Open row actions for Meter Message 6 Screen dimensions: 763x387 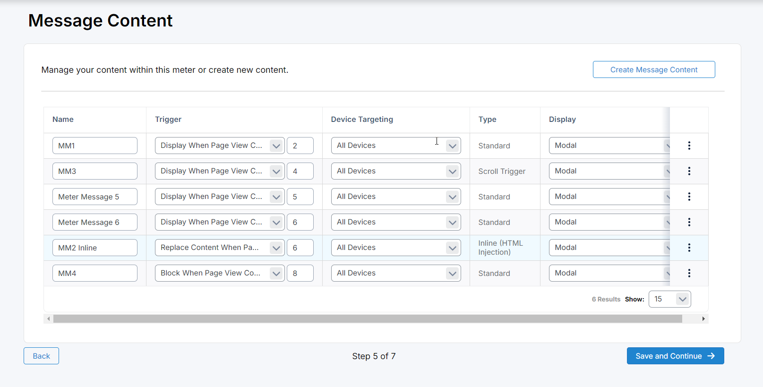point(689,222)
